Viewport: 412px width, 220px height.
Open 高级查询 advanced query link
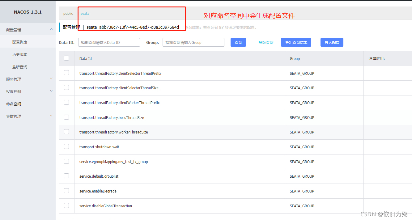point(266,43)
